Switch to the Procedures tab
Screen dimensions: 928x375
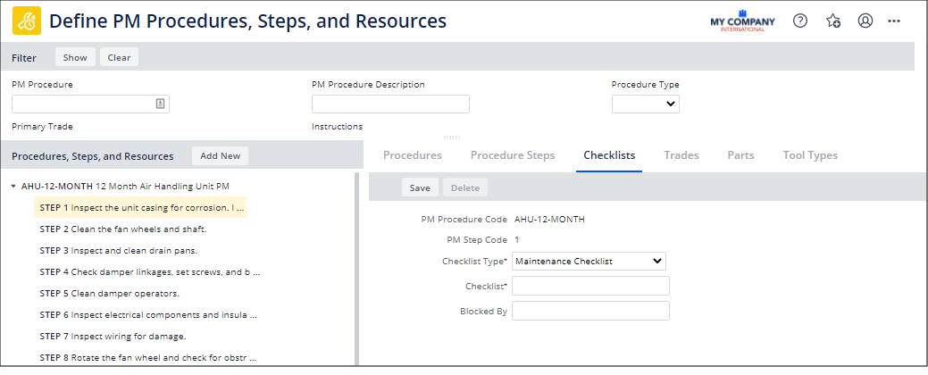413,155
